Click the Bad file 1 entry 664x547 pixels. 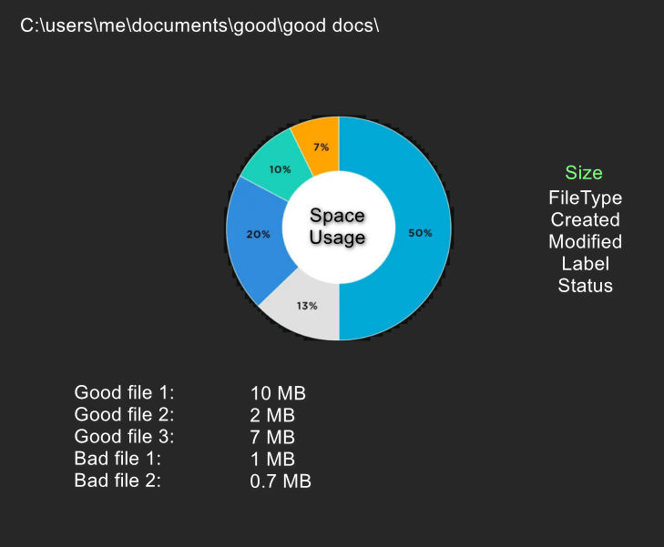coord(117,458)
